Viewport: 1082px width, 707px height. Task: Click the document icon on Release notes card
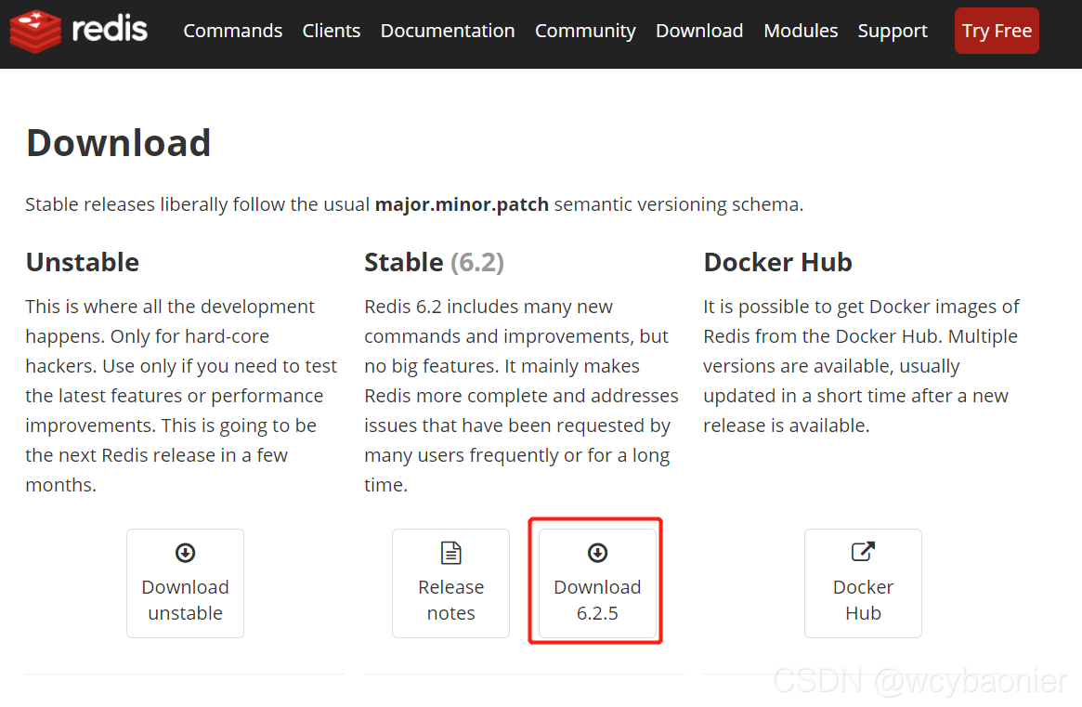(450, 553)
